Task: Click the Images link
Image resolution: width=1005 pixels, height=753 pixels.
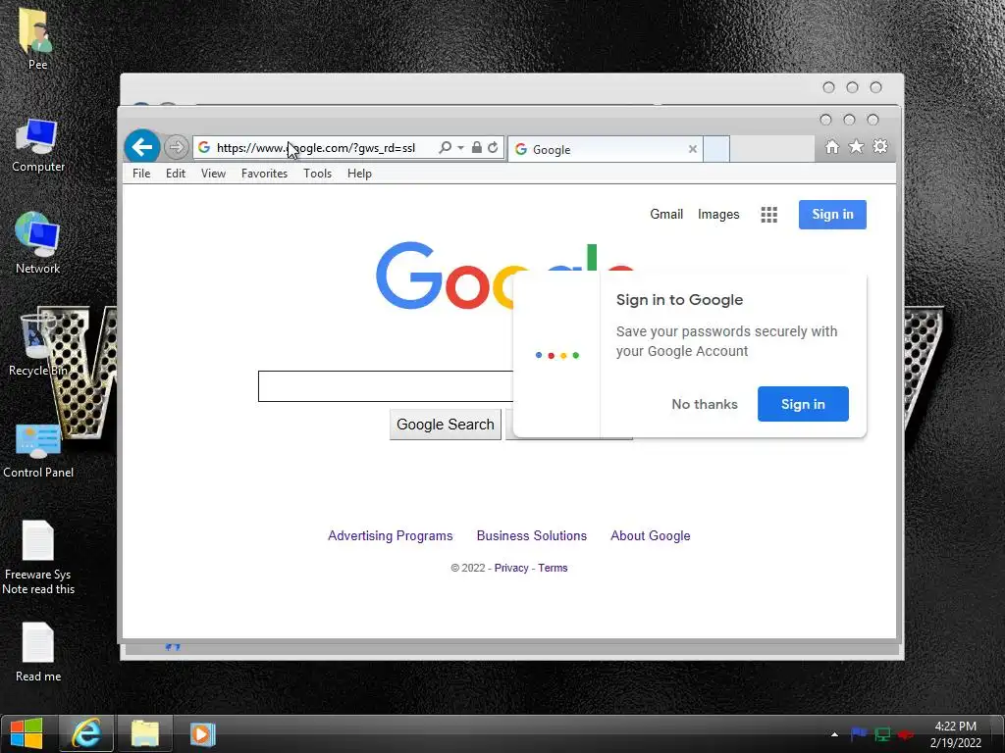Action: 718,215
